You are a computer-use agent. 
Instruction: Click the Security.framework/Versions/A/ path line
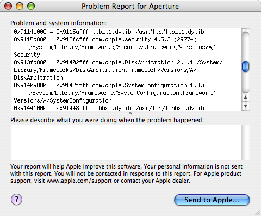(122, 47)
